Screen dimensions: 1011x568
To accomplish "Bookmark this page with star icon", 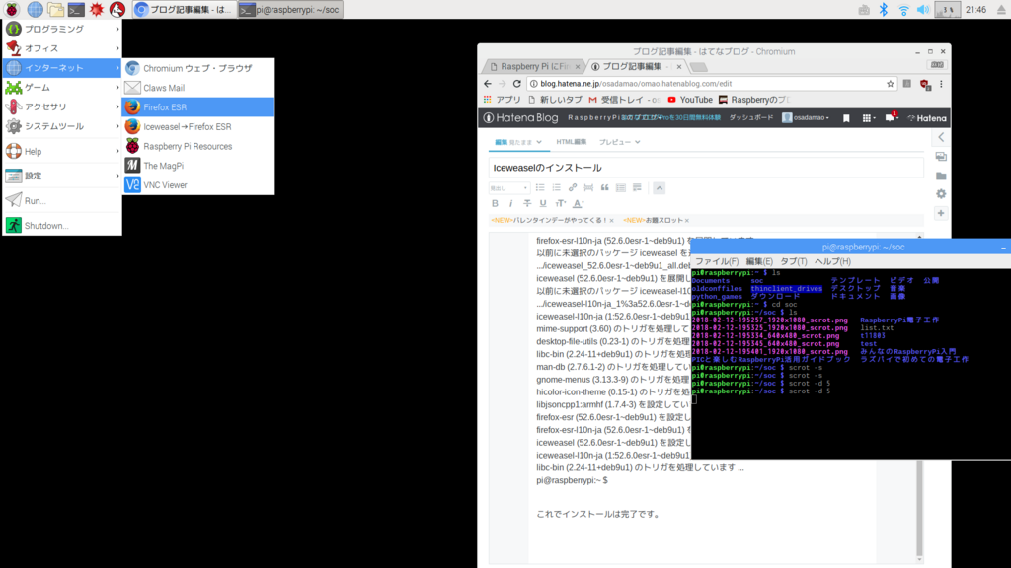I will tap(891, 84).
